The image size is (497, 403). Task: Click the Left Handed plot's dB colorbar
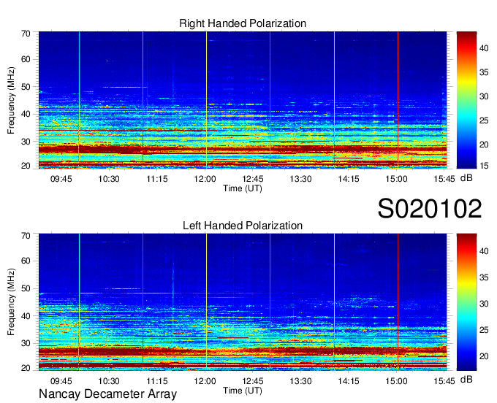(x=466, y=302)
